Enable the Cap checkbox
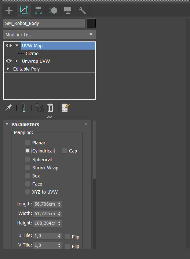This screenshot has height=259, width=190. 64,151
